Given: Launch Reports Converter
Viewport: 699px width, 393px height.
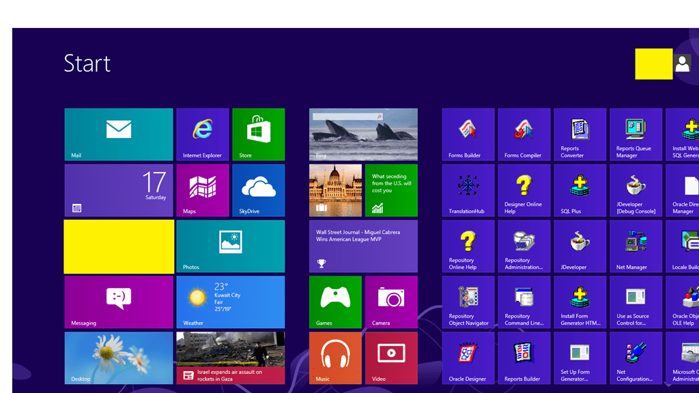Looking at the screenshot, I should click(x=580, y=134).
